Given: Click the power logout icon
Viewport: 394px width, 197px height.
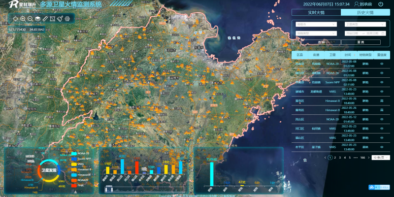Looking at the screenshot, I should point(381,4).
